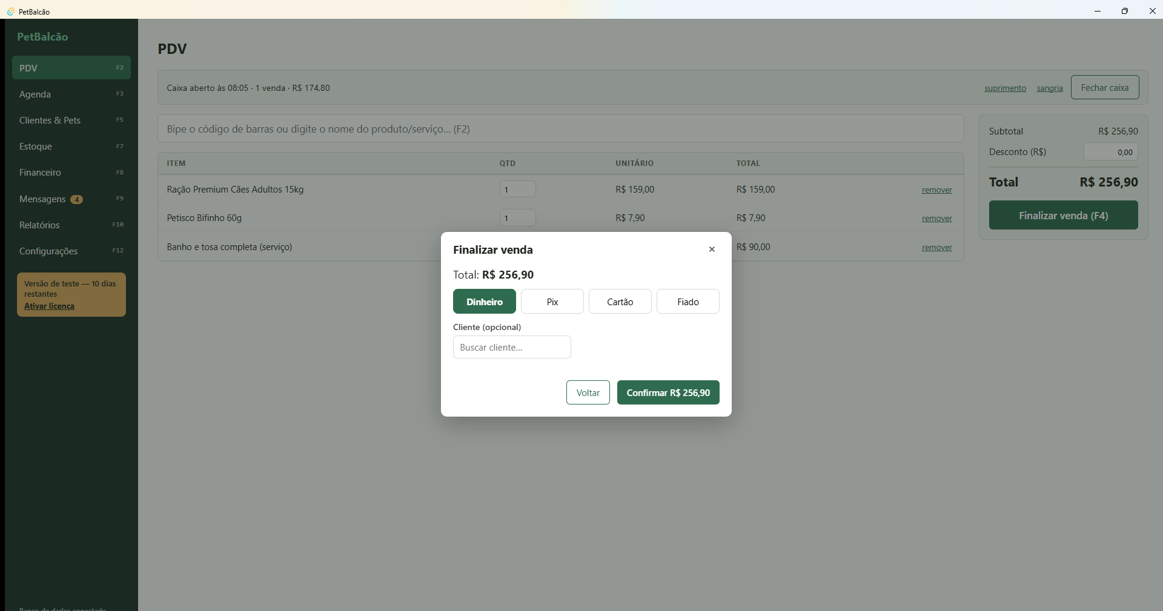Select Dinheiro payment method

click(485, 302)
